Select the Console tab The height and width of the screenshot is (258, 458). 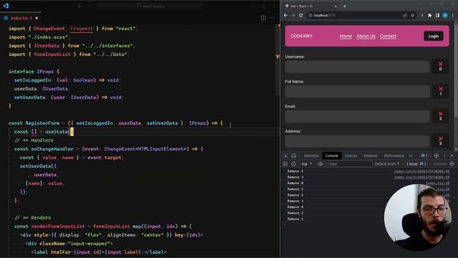click(331, 156)
